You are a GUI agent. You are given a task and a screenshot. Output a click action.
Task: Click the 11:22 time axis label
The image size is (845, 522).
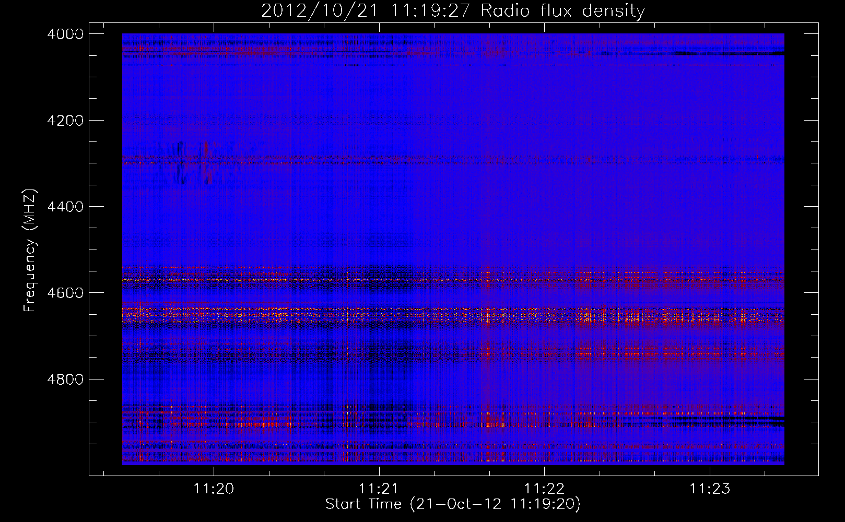pyautogui.click(x=544, y=489)
